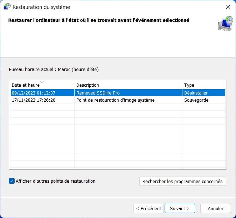
Task: Select Point de restauration d'image système row
Action: [115, 100]
